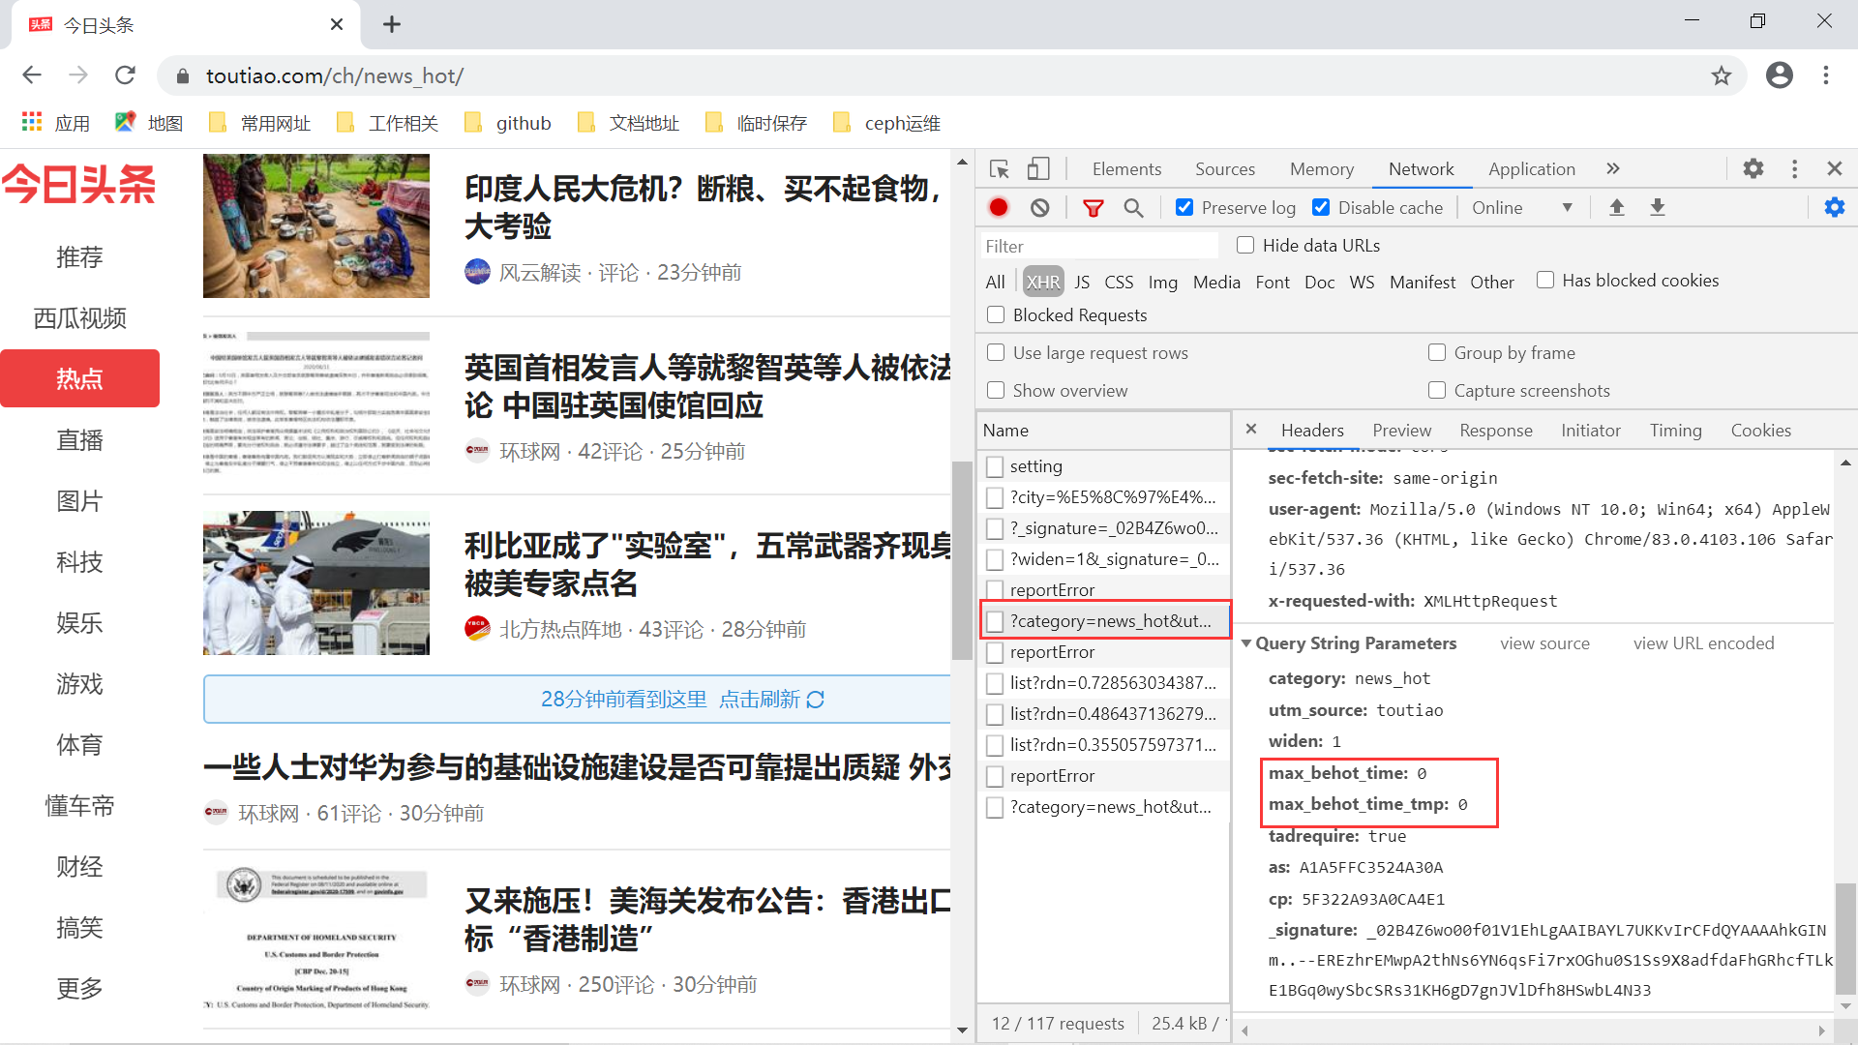Enable Use large request rows
The image size is (1858, 1045).
[995, 353]
